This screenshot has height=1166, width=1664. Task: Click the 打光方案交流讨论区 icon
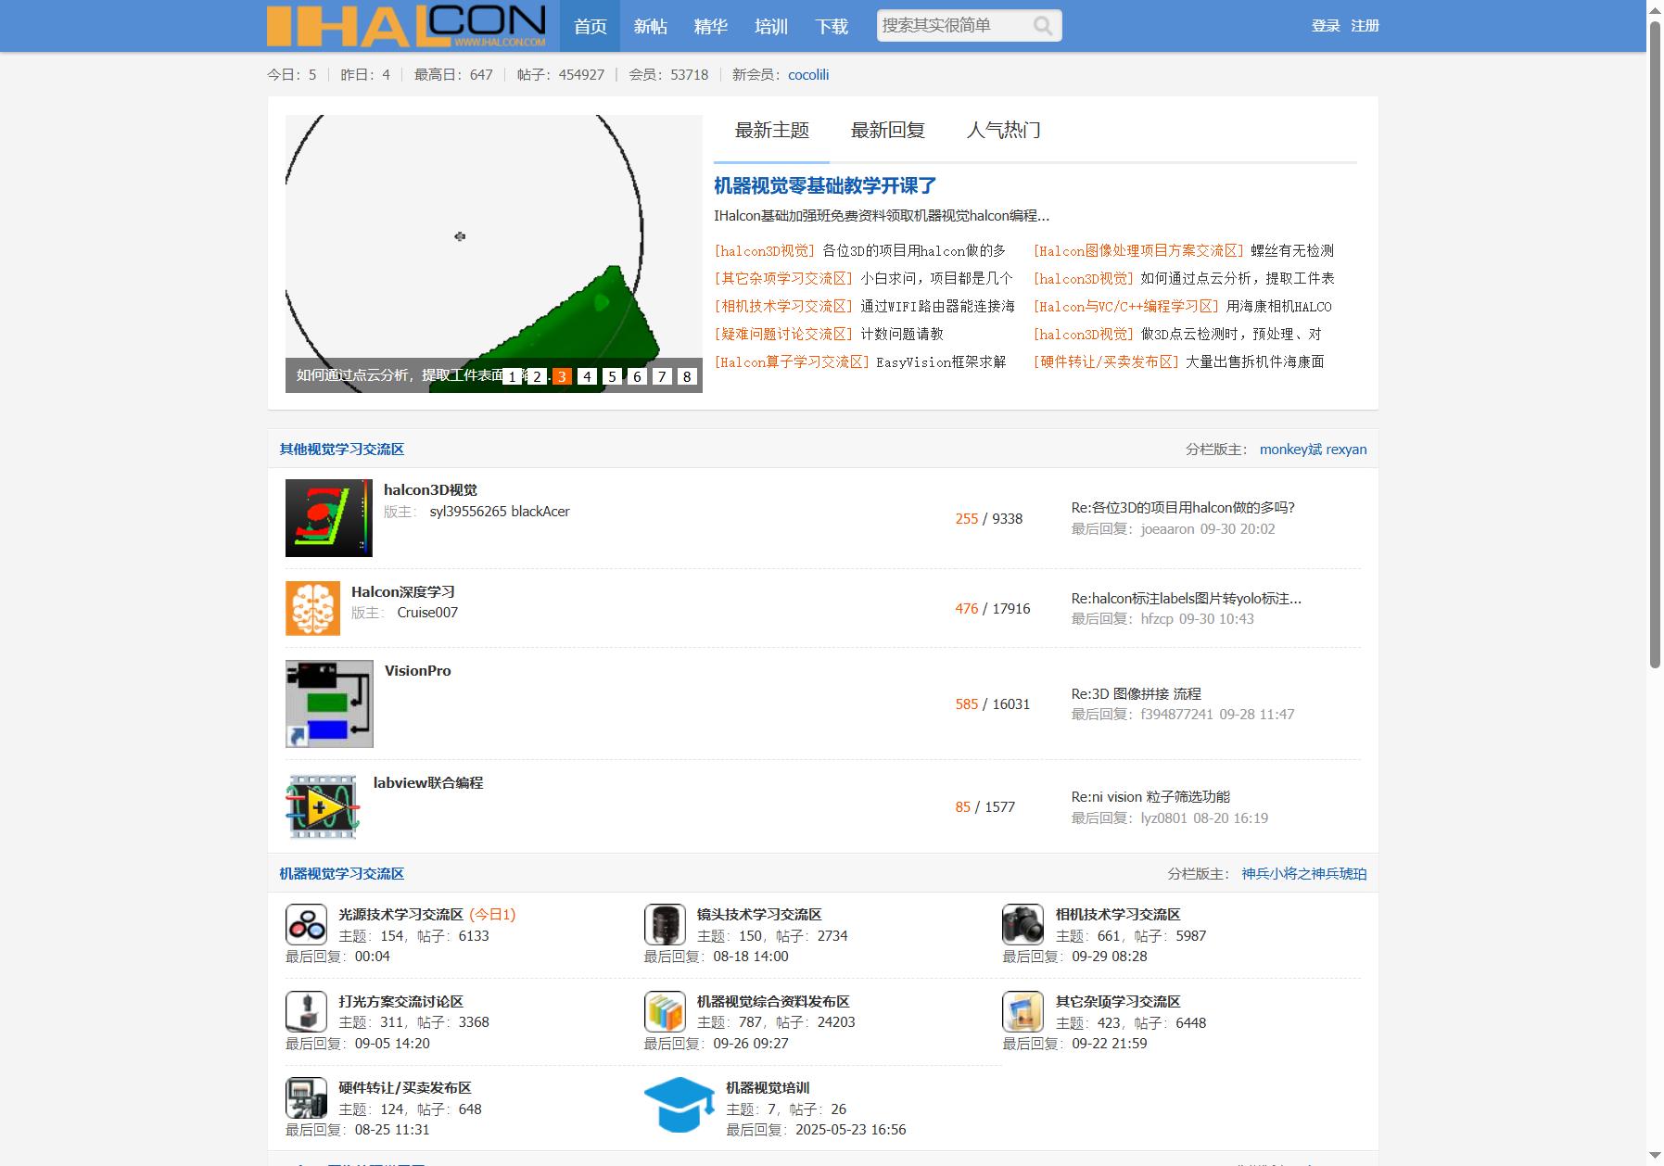[306, 1011]
